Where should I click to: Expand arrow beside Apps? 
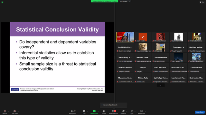135,111
